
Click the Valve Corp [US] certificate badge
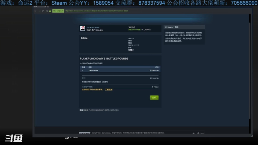pos(58,11)
